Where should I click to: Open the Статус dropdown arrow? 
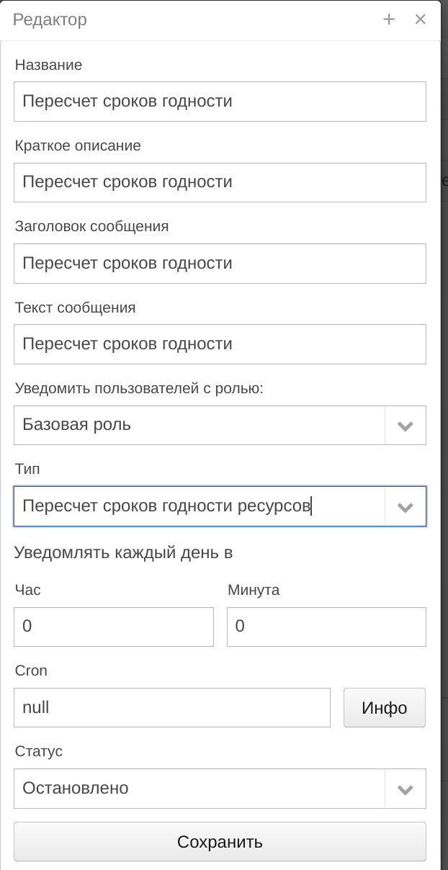click(x=406, y=789)
